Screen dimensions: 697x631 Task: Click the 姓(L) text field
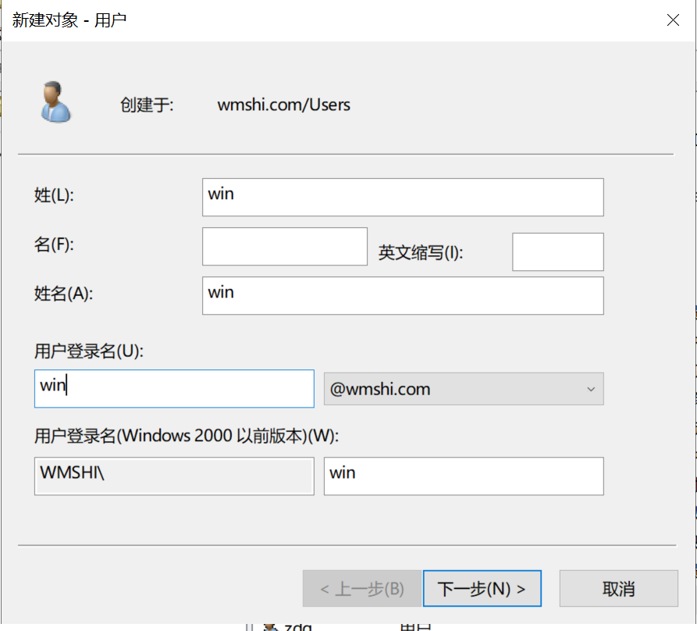402,197
